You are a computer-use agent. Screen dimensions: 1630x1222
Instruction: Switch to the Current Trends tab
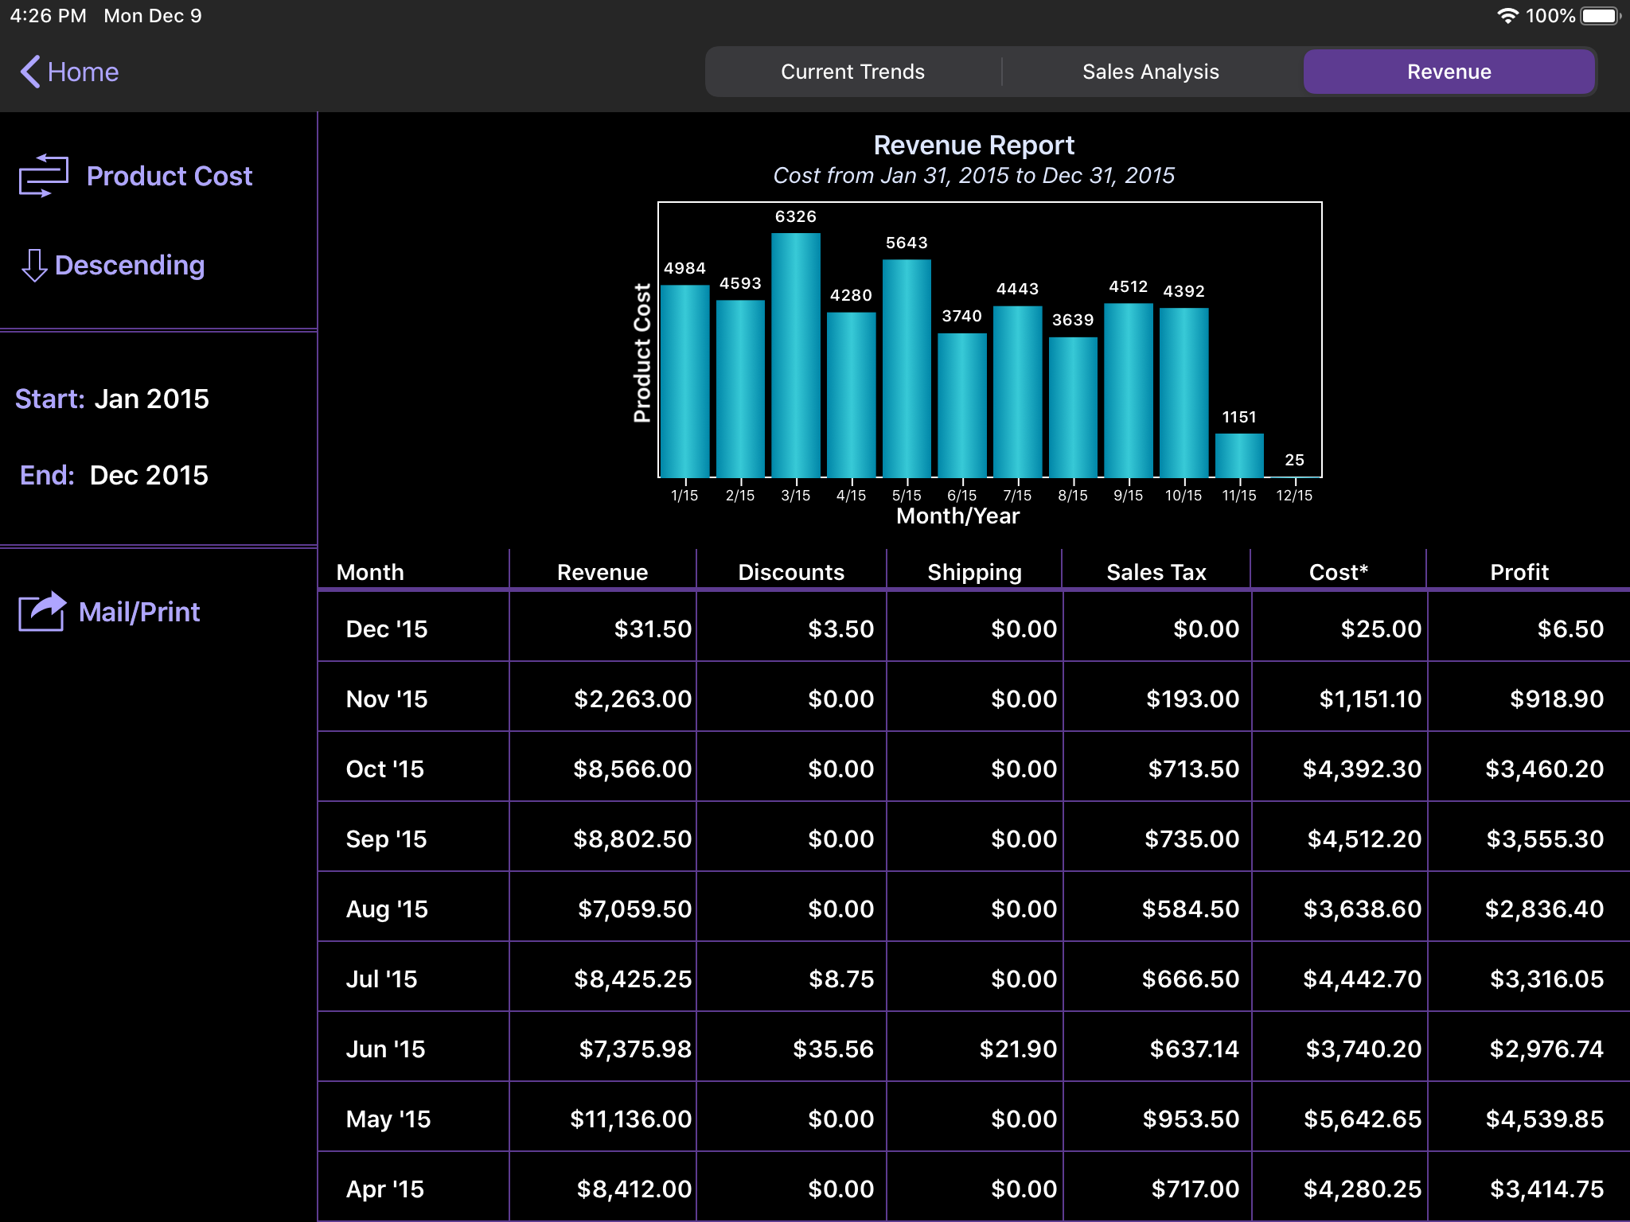(x=852, y=72)
